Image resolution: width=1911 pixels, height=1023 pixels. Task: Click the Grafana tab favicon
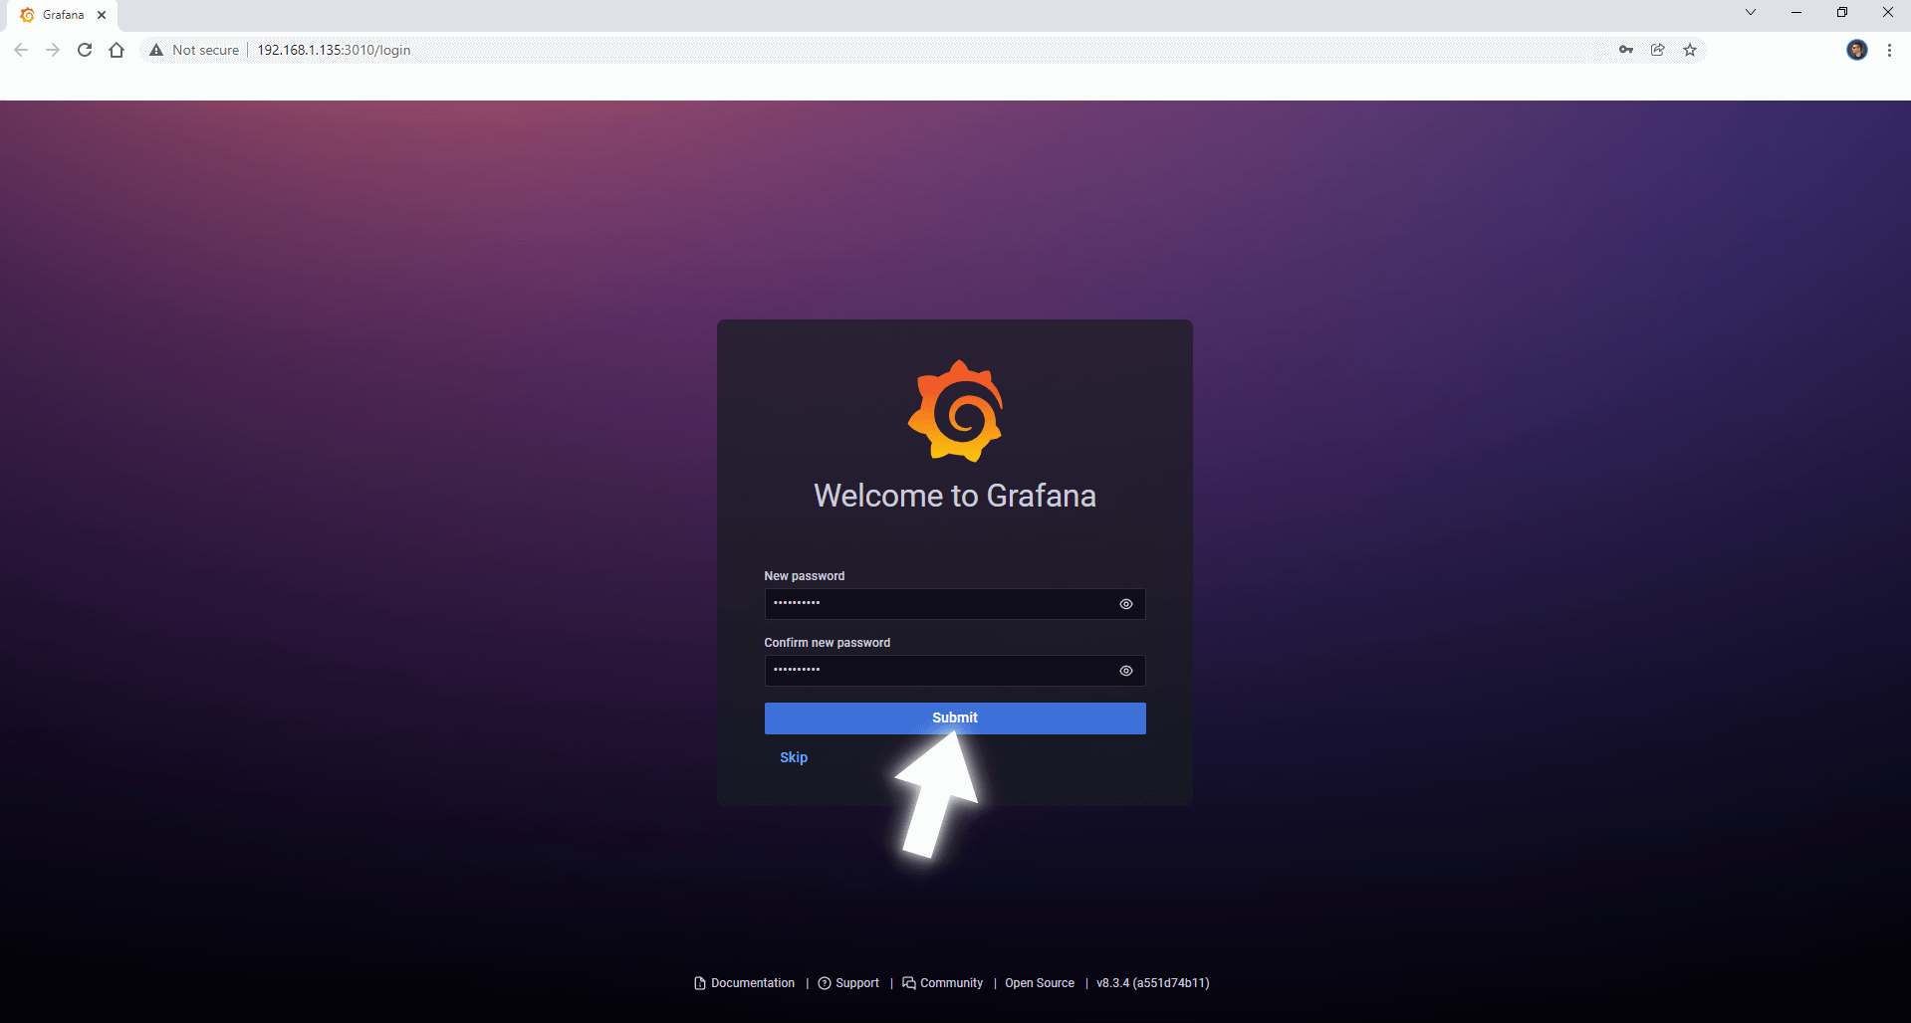point(27,15)
